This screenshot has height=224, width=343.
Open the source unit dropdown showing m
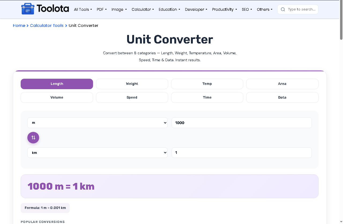[97, 123]
